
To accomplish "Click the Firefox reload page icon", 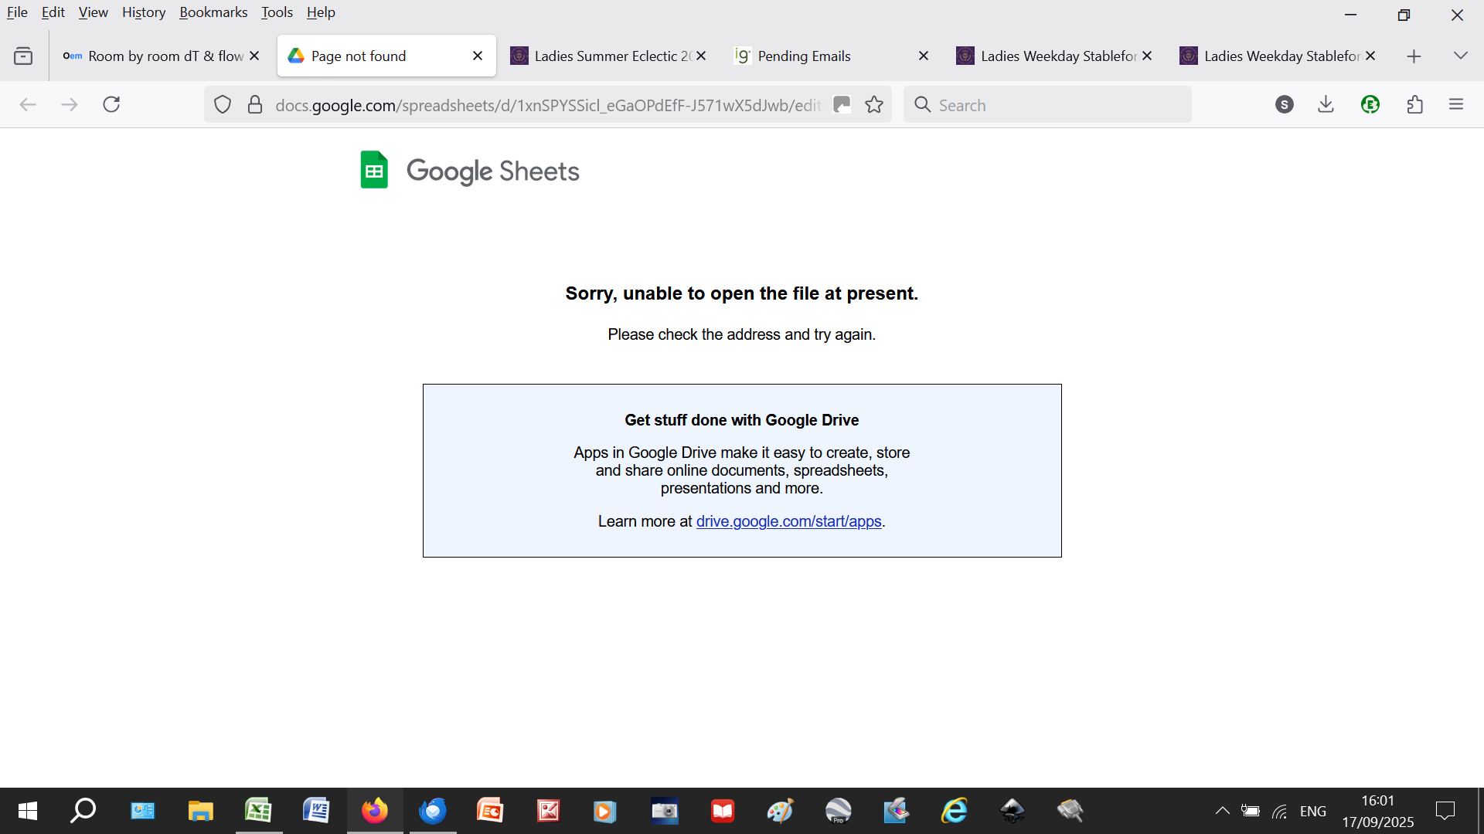I will pyautogui.click(x=111, y=105).
